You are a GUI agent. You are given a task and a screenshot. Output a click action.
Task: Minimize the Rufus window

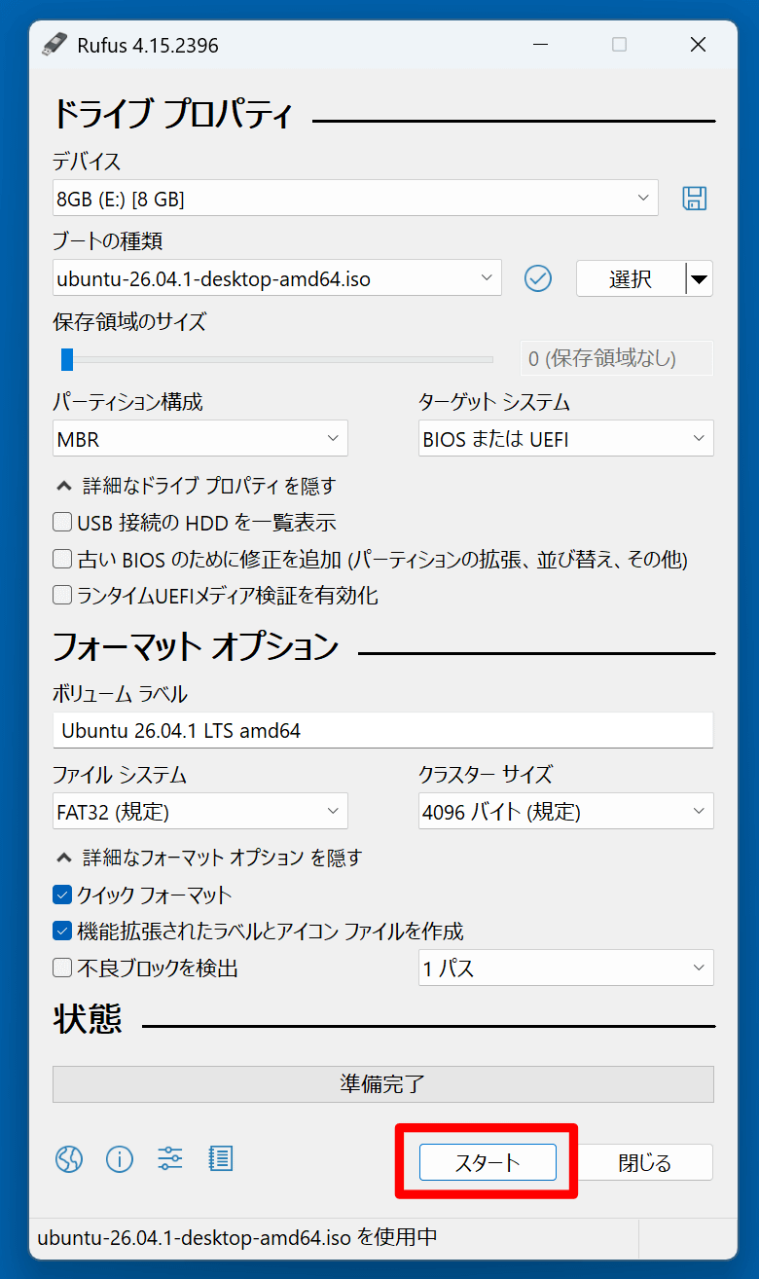[x=541, y=45]
